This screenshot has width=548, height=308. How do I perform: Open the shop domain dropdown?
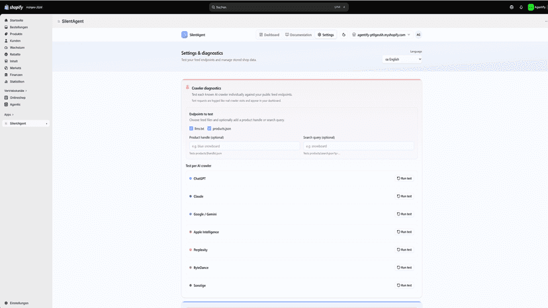pos(381,34)
